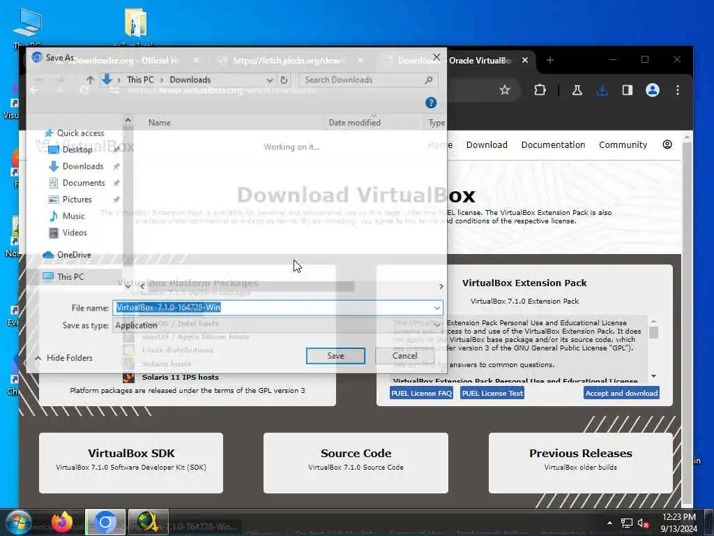Open the Save As dialog help icon
Viewport: 714px width, 536px height.
(431, 103)
